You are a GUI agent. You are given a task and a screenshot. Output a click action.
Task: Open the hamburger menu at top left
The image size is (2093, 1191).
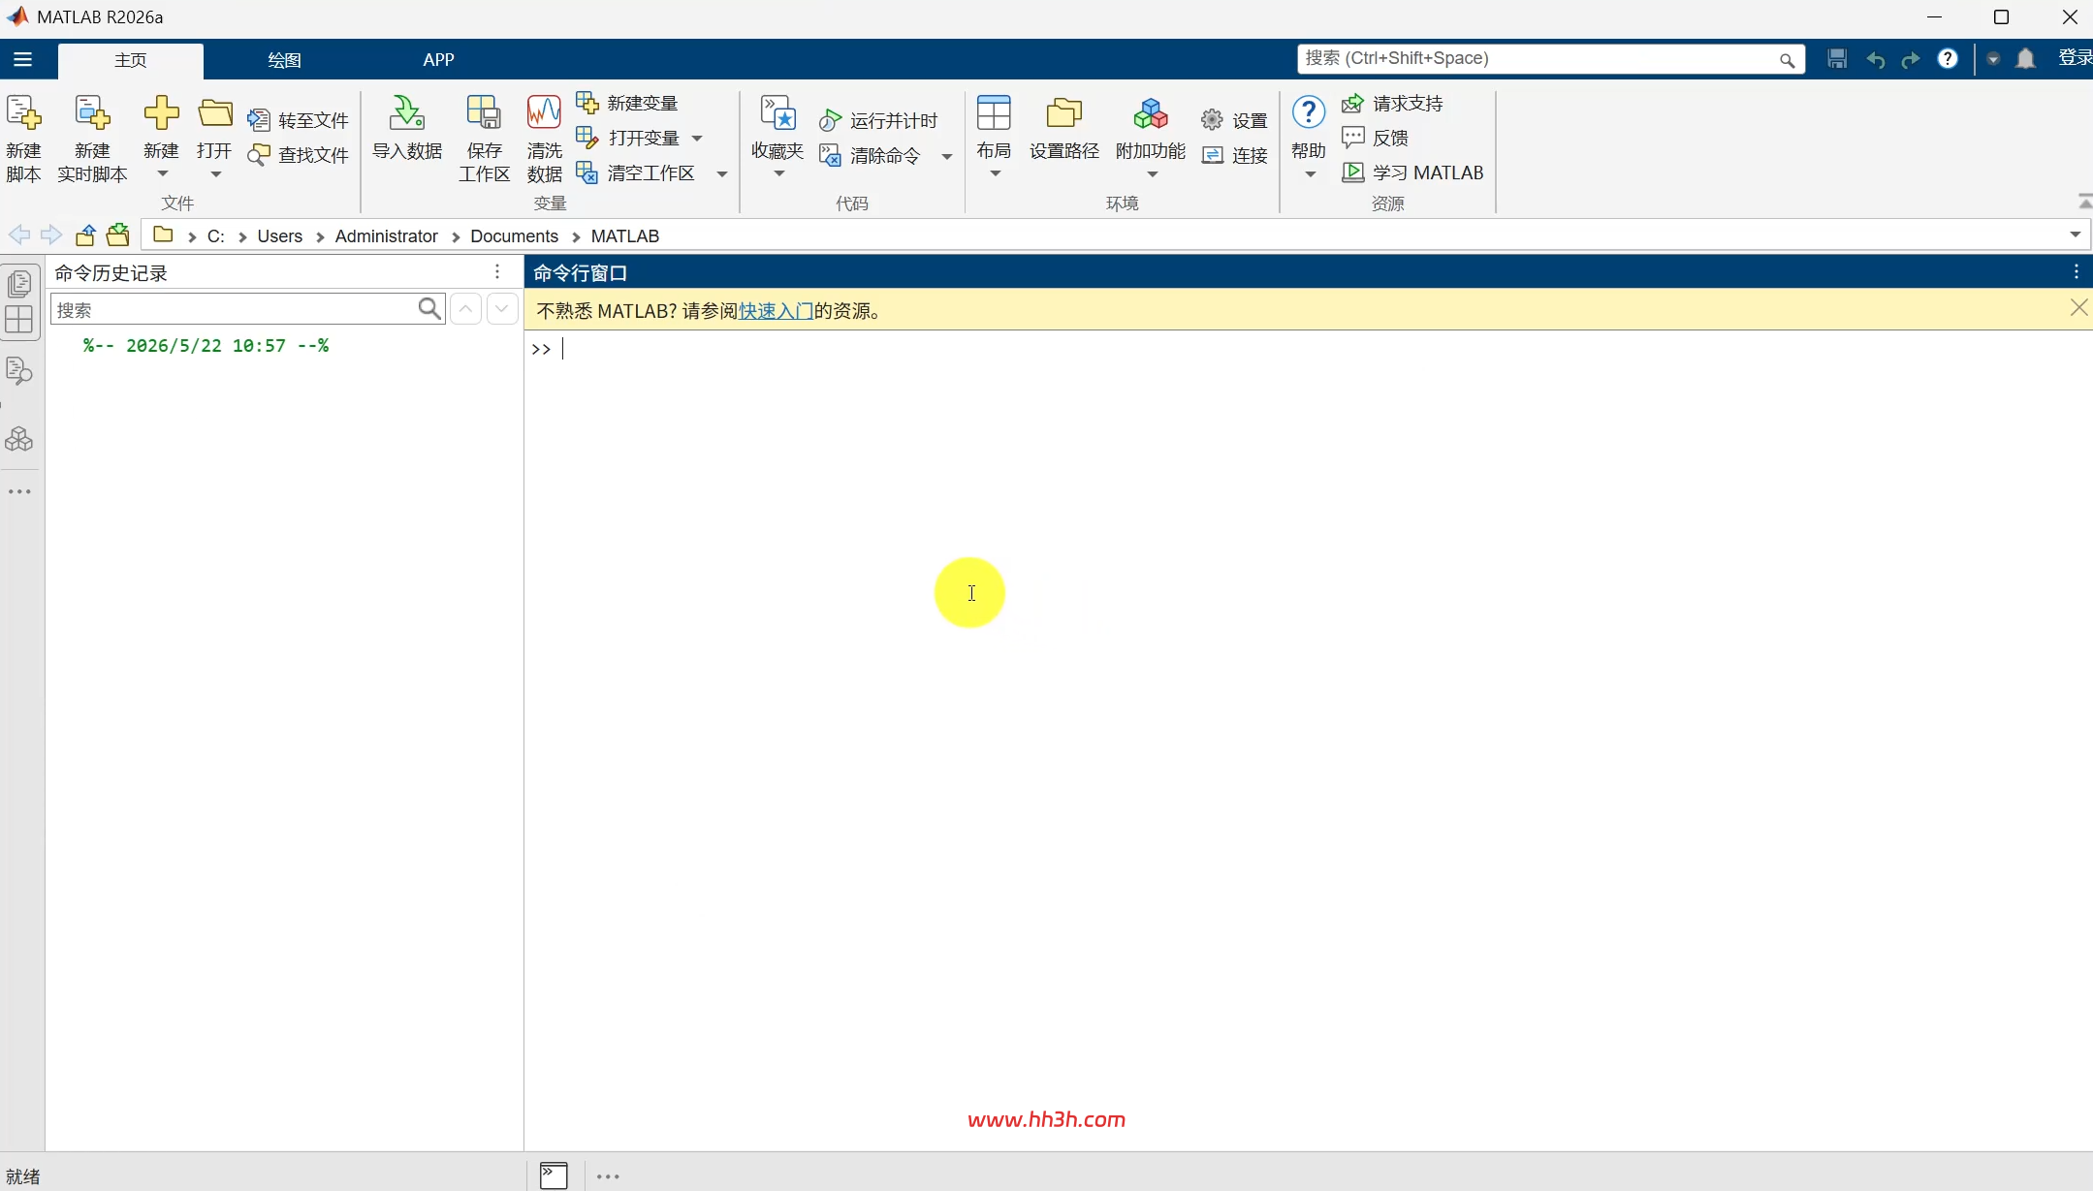22,59
